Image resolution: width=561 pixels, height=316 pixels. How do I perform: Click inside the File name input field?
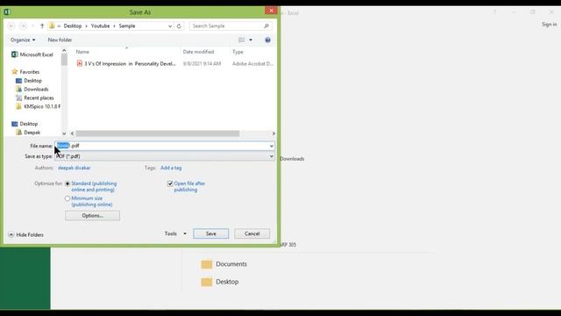165,146
